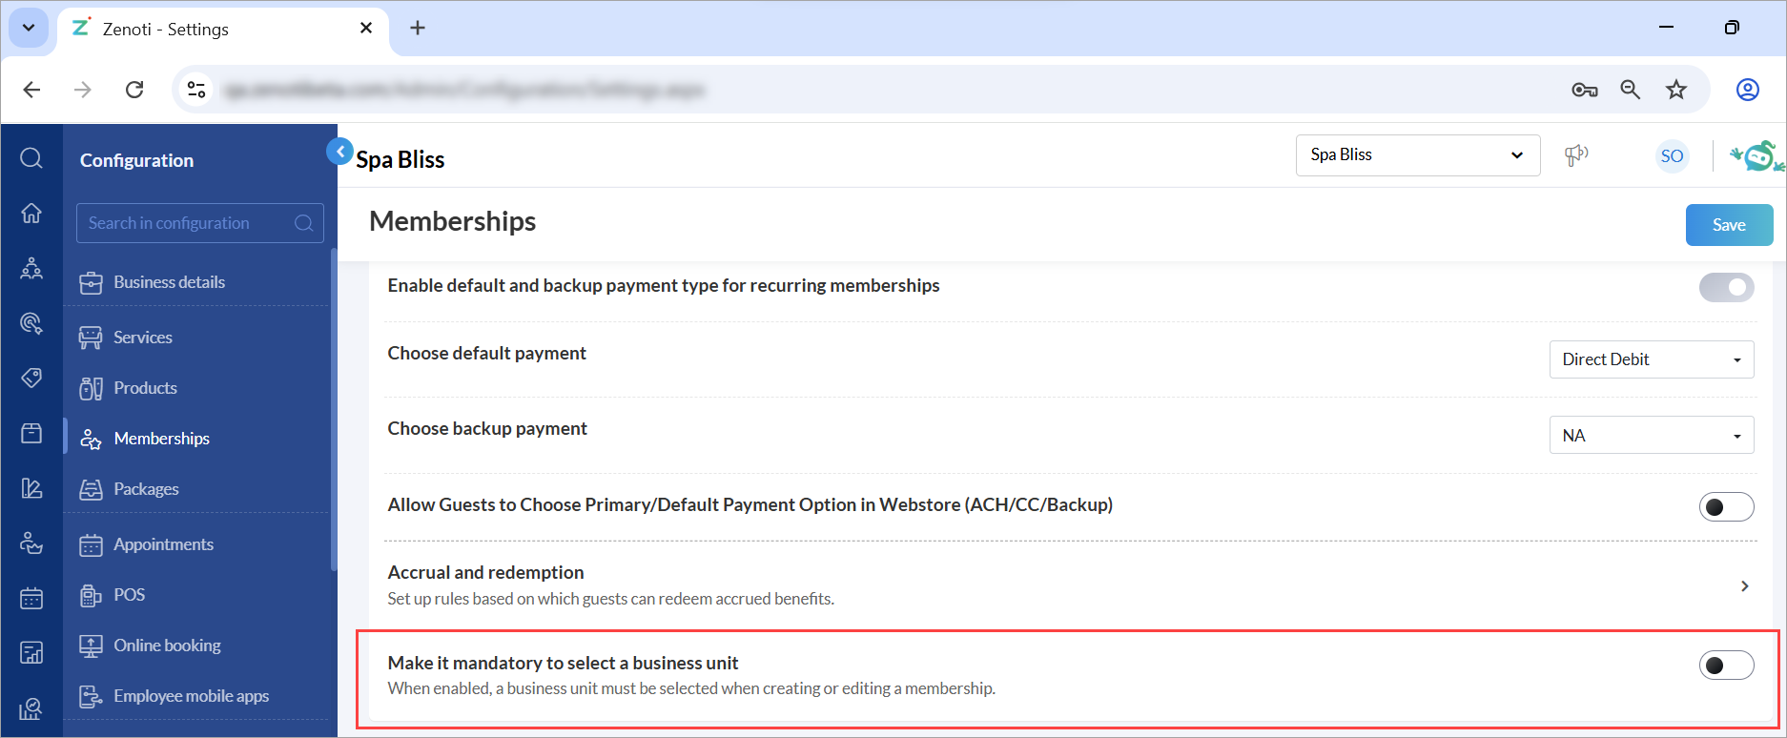The image size is (1787, 738).
Task: Expand the Accrual and redemption section
Action: (1743, 585)
